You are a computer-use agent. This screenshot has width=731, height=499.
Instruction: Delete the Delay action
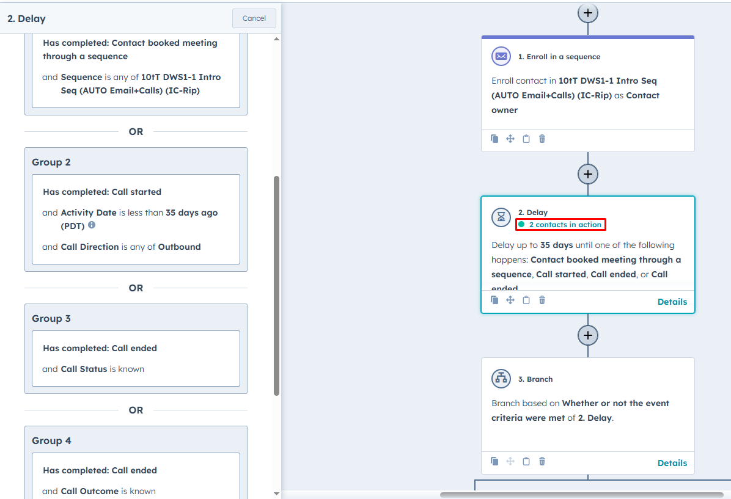coord(542,300)
